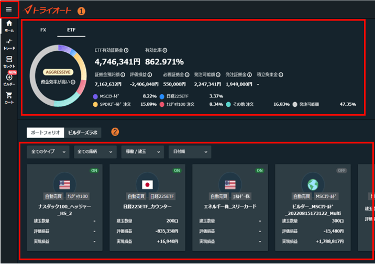375x264 pixels.
Task: Click the Japan flag on 日経225ETF_カウンター card
Action: 147,184
